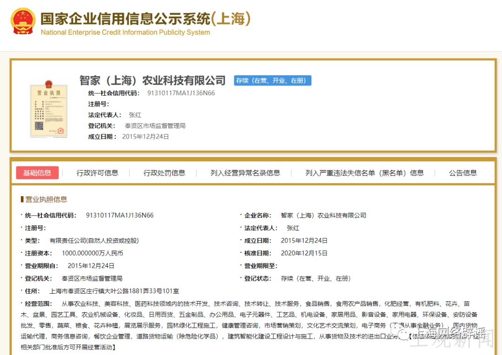Click the 核准日期 value 2020年12月15日
The width and height of the screenshot is (502, 355).
(x=304, y=253)
